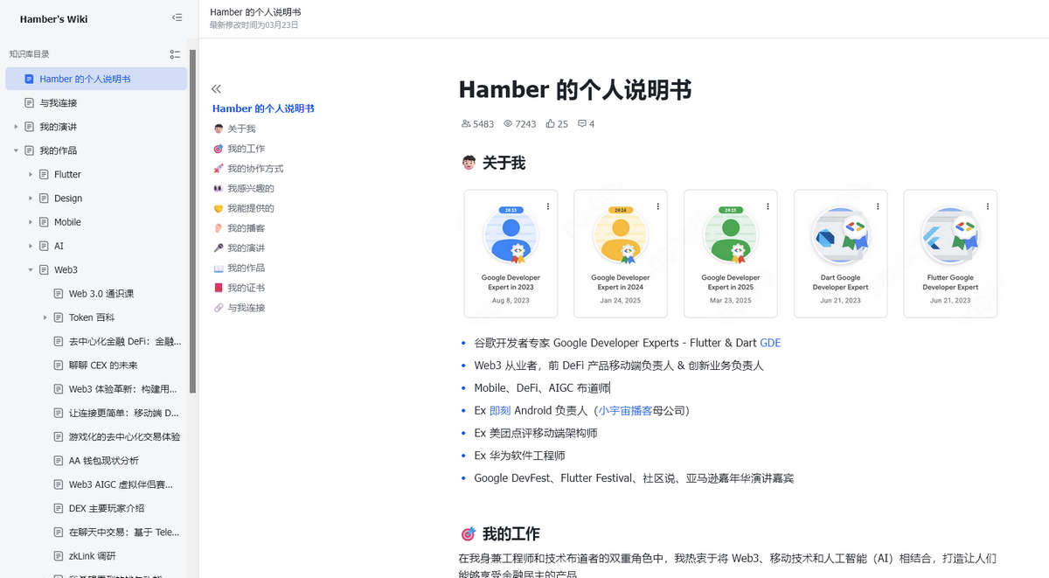1049x578 pixels.
Task: Open the Web3 AIGC 虚拟伴侣赛 document
Action: pos(121,484)
